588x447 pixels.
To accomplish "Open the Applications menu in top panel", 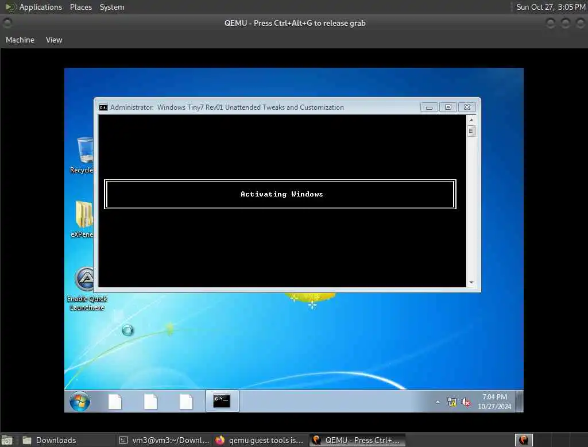I will coord(41,7).
